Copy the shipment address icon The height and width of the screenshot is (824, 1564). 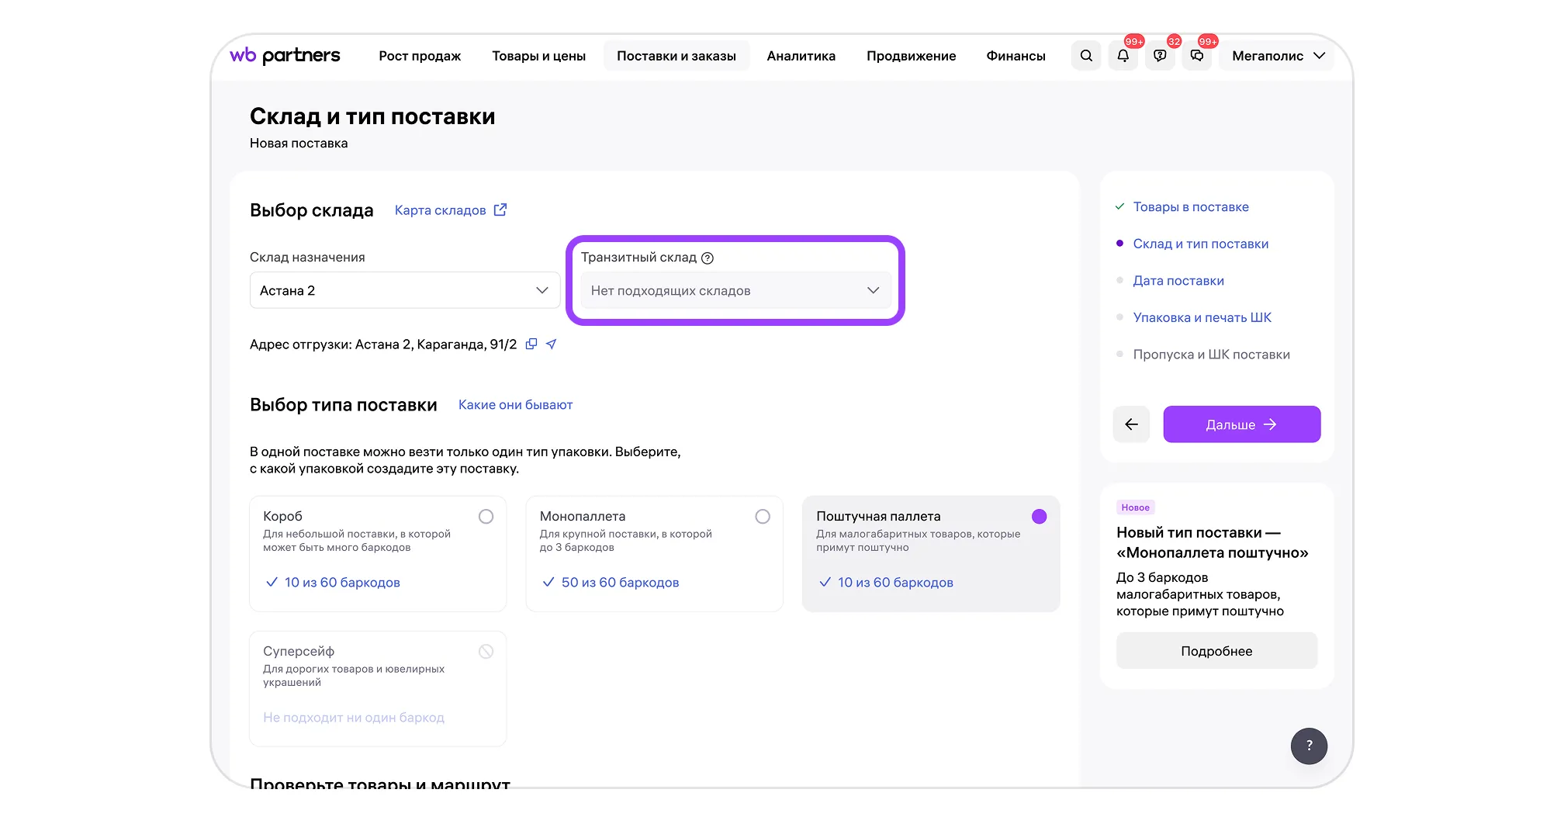pyautogui.click(x=531, y=344)
